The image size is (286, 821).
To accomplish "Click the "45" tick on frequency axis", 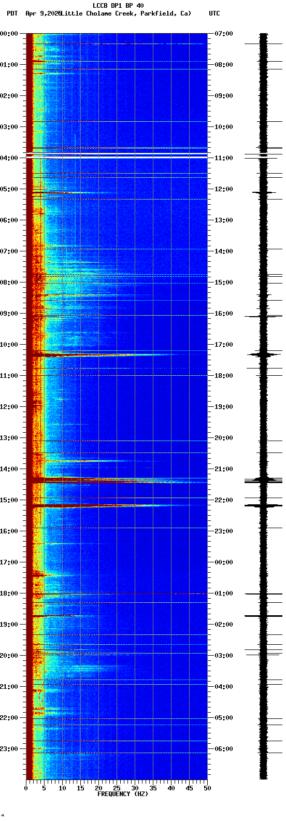I will pos(189,789).
